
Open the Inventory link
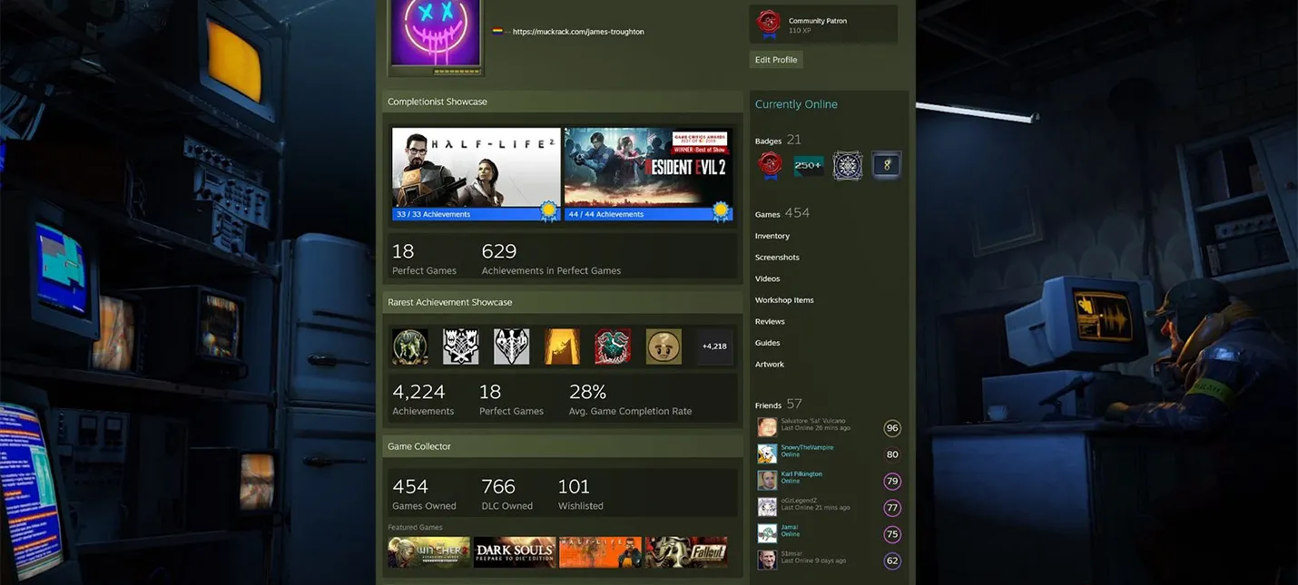tap(772, 236)
